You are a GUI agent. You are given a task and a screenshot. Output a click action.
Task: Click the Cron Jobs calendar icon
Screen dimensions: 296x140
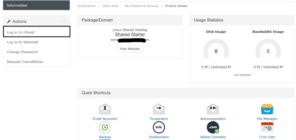(267, 127)
